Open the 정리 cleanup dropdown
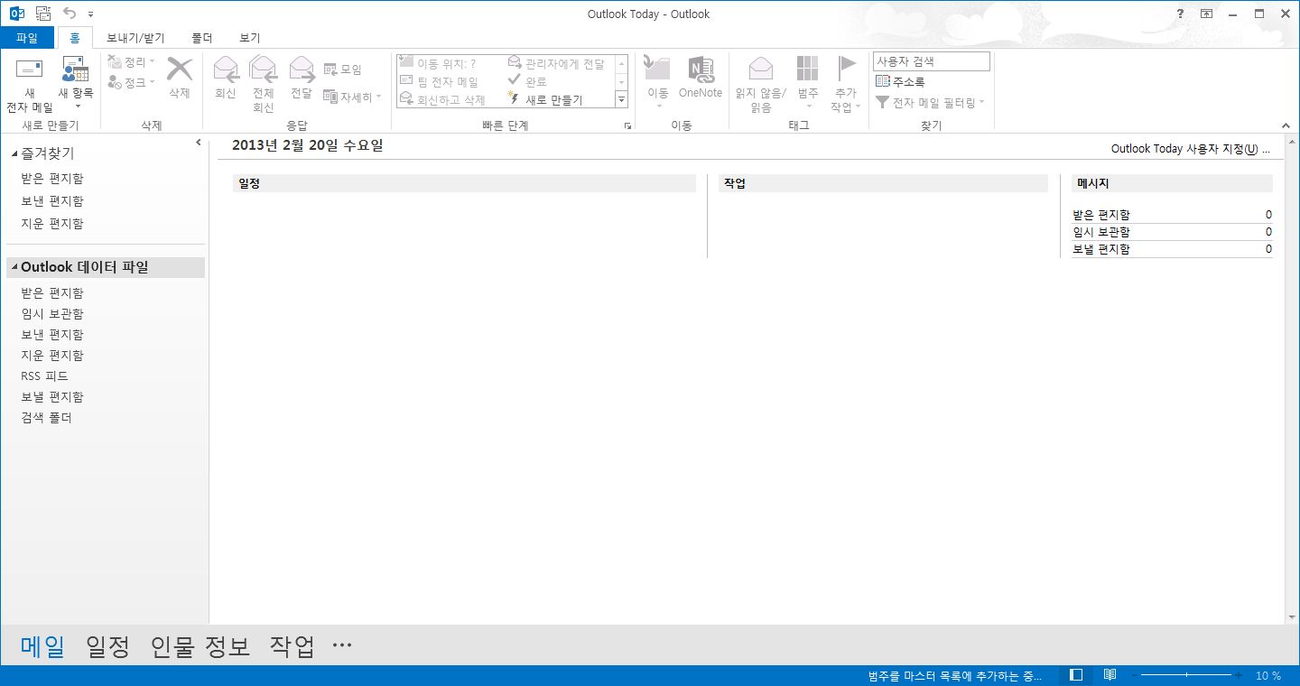The image size is (1300, 686). click(x=132, y=62)
